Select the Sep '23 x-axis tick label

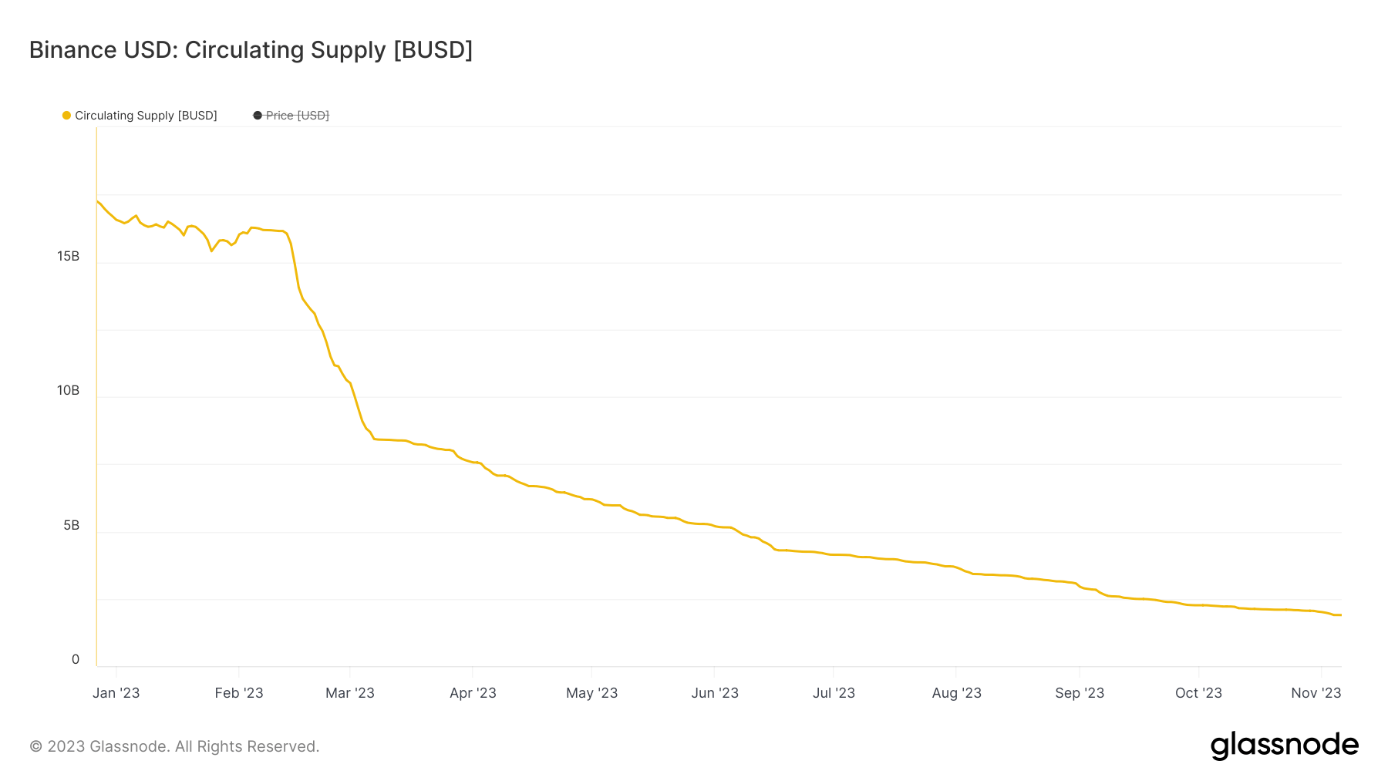(1080, 693)
